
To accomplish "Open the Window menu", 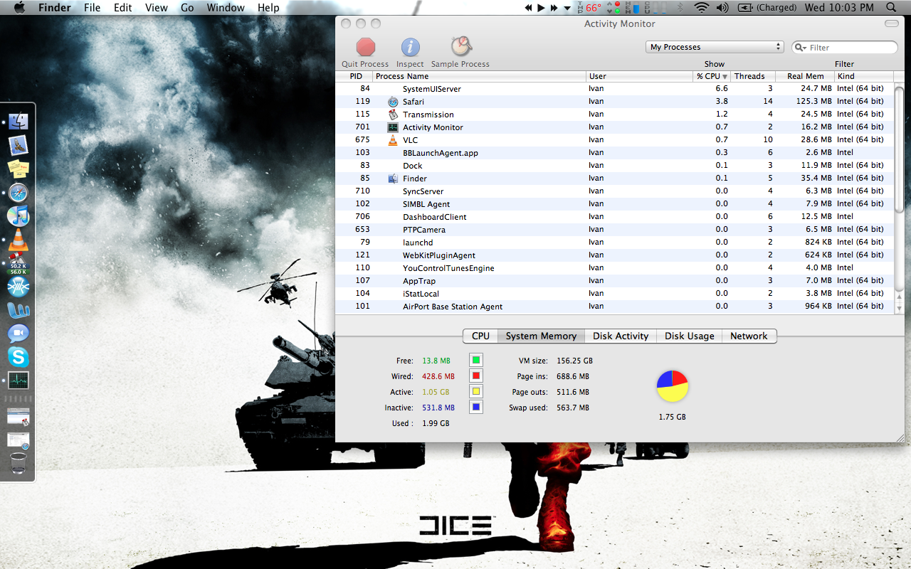I will [224, 8].
